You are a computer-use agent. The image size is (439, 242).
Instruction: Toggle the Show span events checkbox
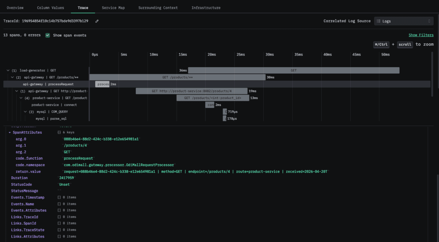coord(48,35)
